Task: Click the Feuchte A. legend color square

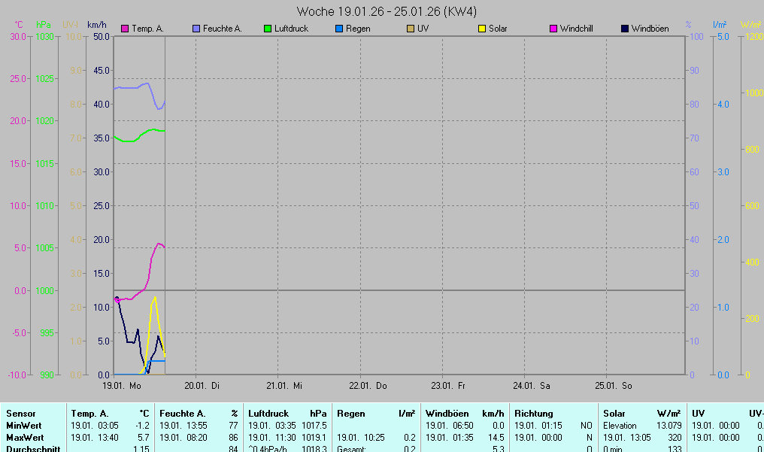Action: click(197, 29)
